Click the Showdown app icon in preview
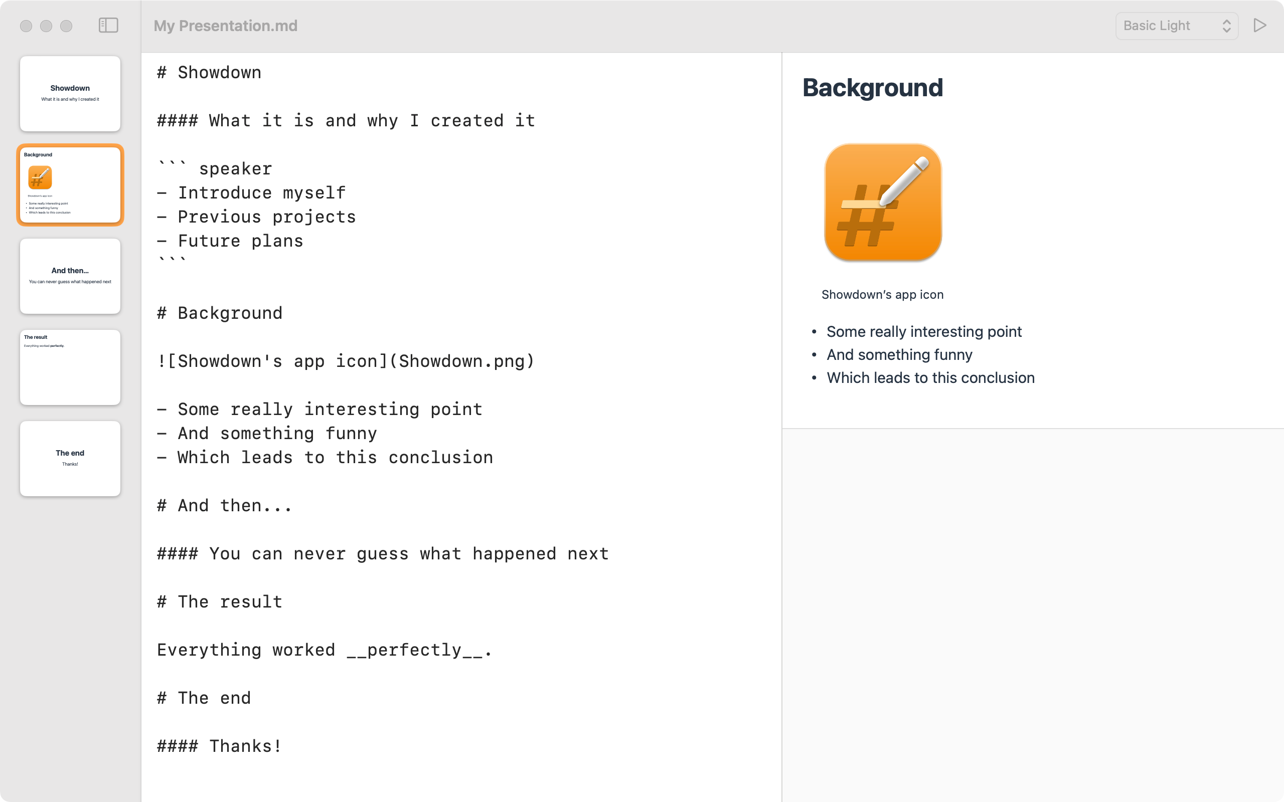The width and height of the screenshot is (1284, 802). point(883,202)
